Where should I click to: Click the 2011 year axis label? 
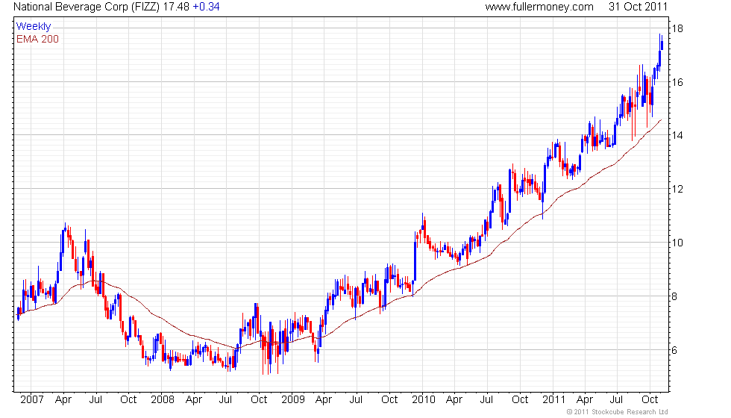[x=553, y=400]
